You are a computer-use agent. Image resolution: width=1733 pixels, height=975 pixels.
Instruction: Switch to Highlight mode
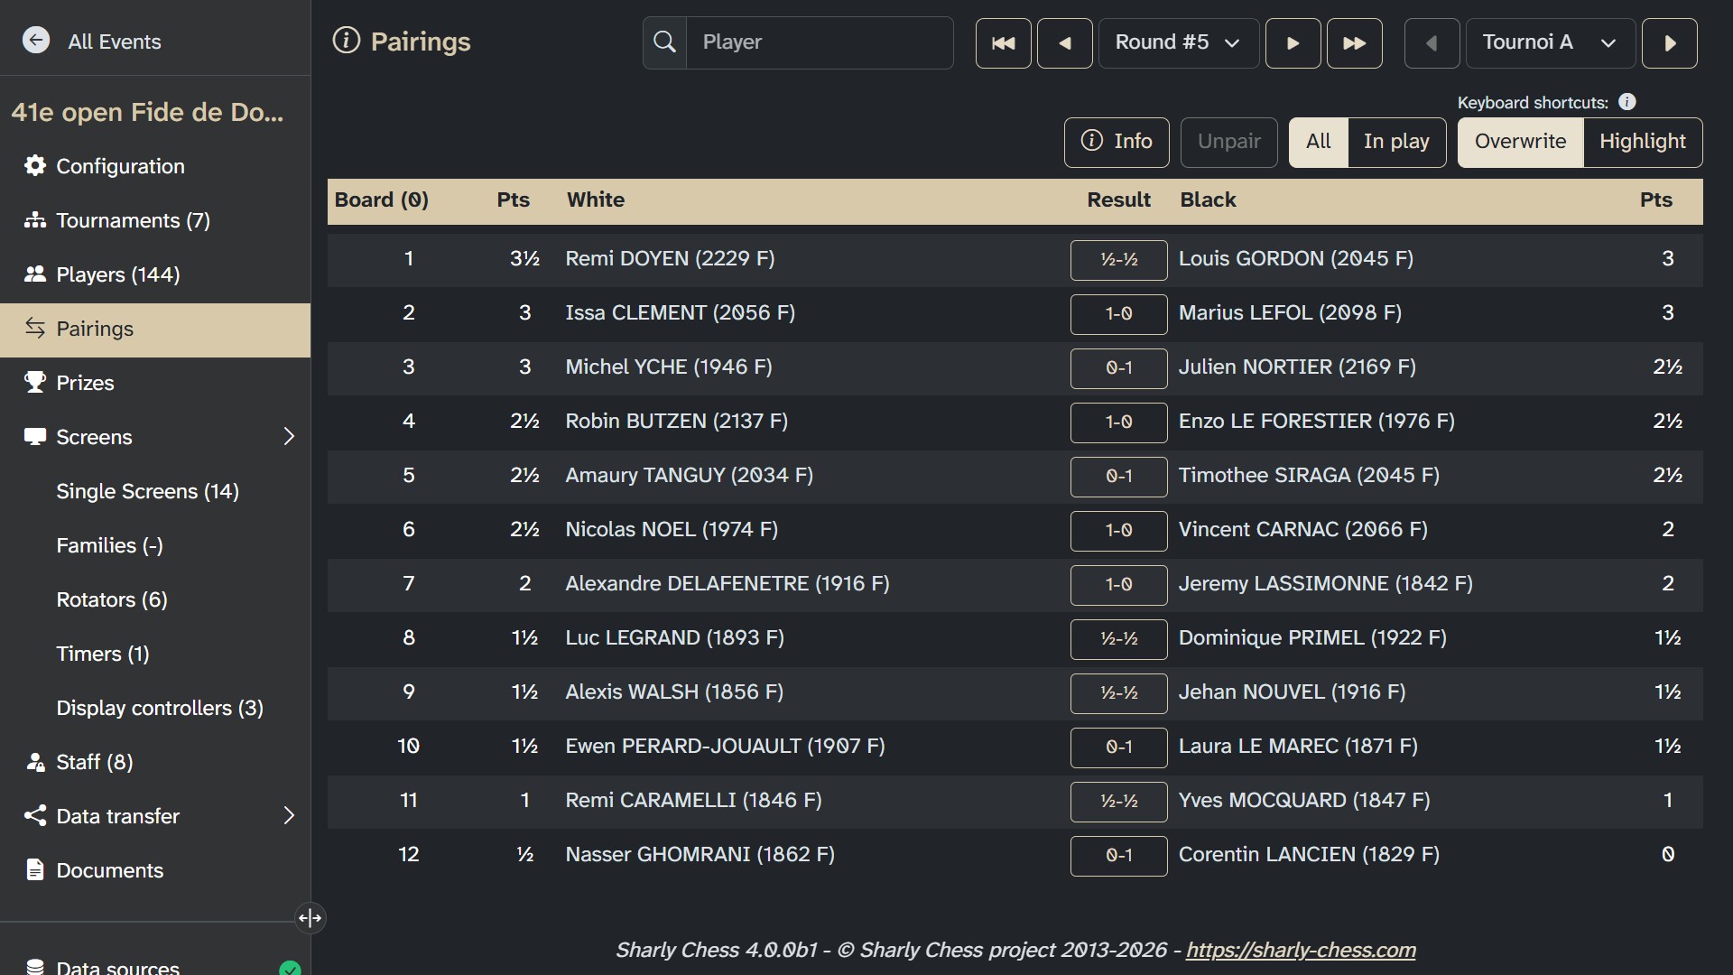tap(1642, 142)
